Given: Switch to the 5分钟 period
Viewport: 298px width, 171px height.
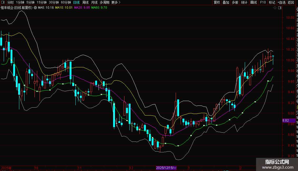Looking at the screenshot, I should pyautogui.click(x=30, y=2).
